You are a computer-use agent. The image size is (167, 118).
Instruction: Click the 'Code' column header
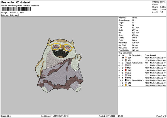147,55
